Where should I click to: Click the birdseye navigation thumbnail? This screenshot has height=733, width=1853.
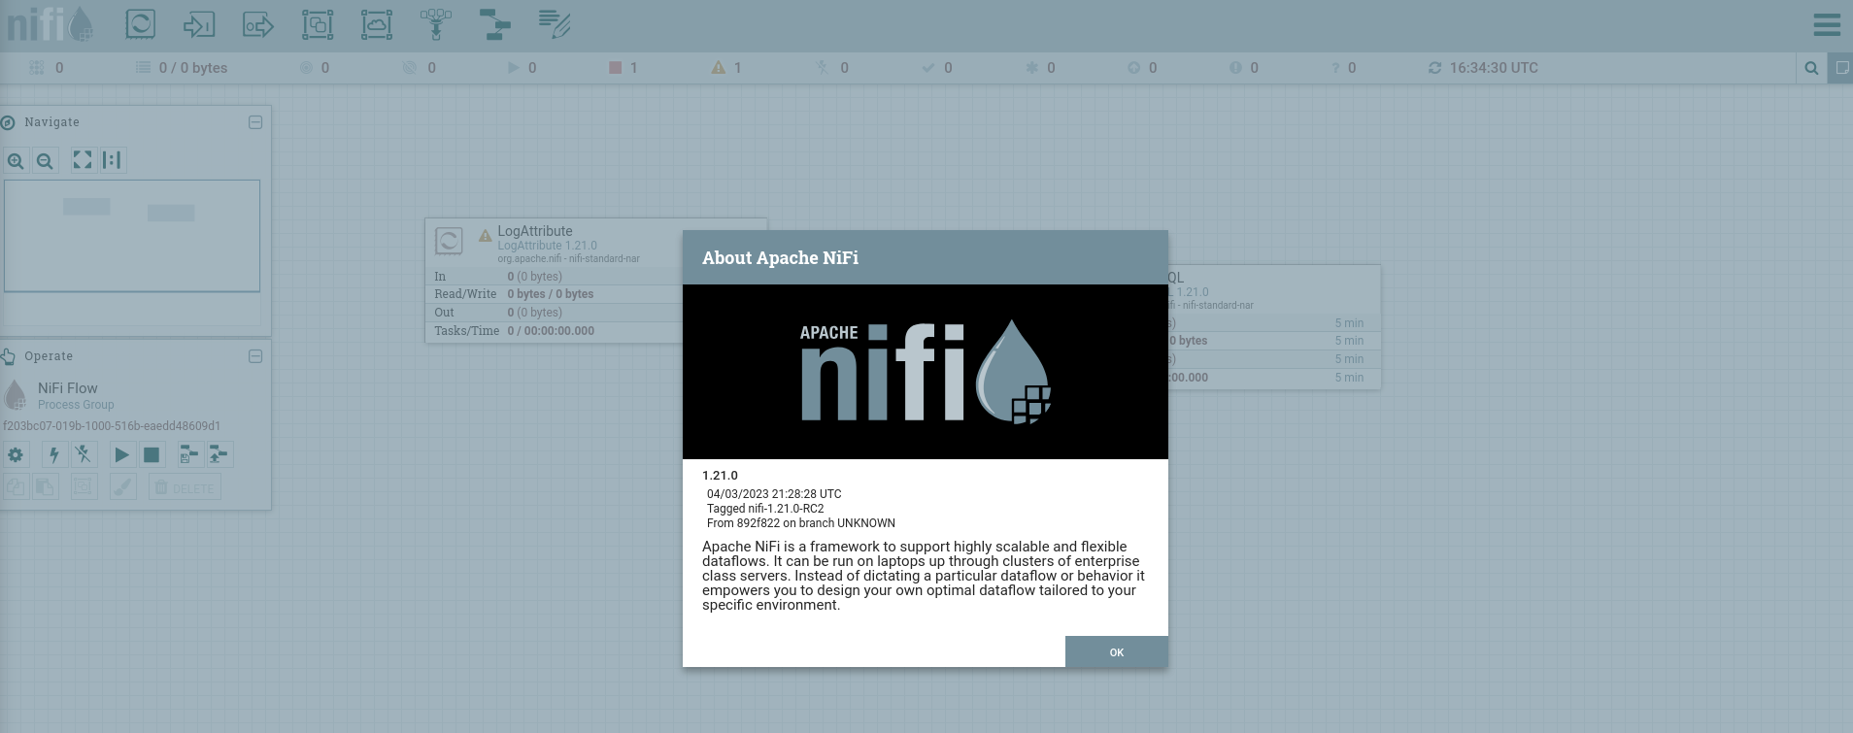(132, 236)
